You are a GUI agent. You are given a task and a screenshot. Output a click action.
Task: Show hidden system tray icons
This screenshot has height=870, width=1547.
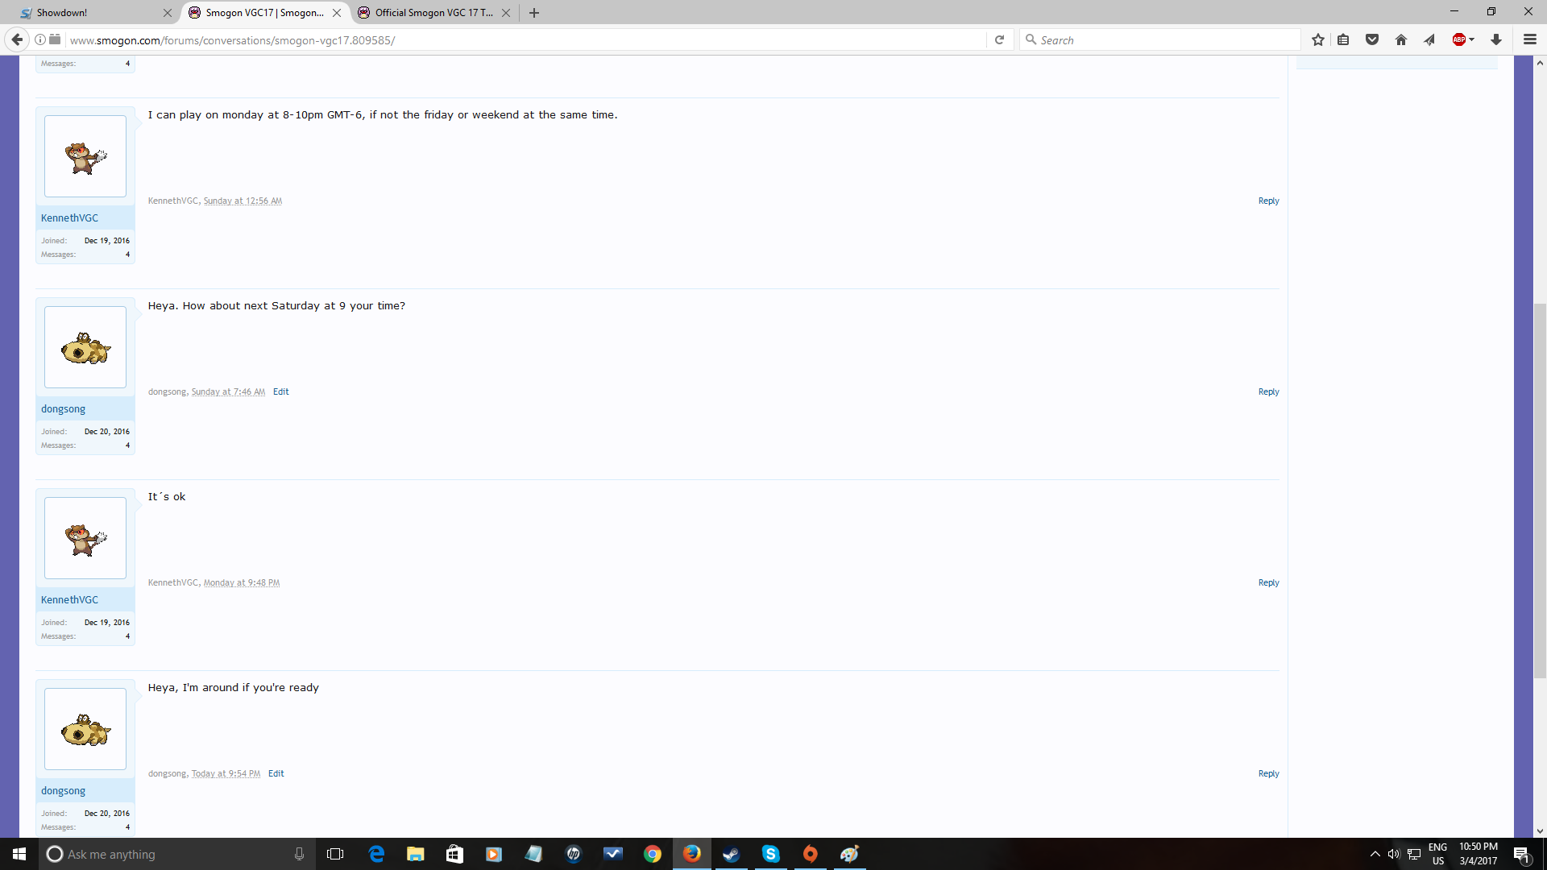pyautogui.click(x=1375, y=854)
